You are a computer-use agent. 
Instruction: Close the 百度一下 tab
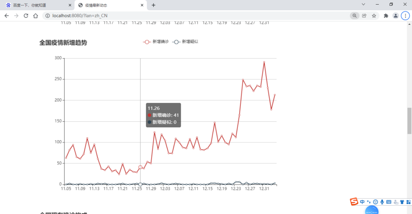point(70,5)
